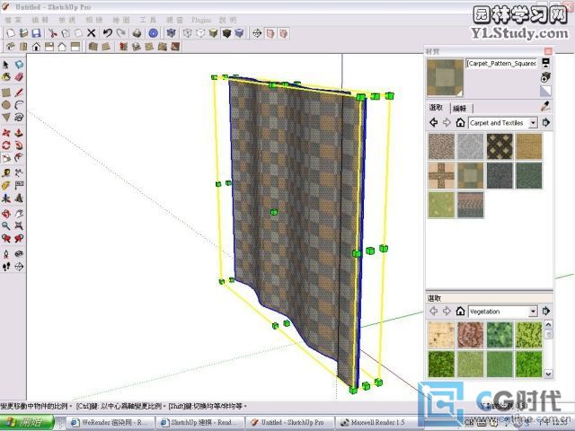The width and height of the screenshot is (575, 431).
Task: Open Details arrow beside Vegetation list
Action: coord(546,312)
